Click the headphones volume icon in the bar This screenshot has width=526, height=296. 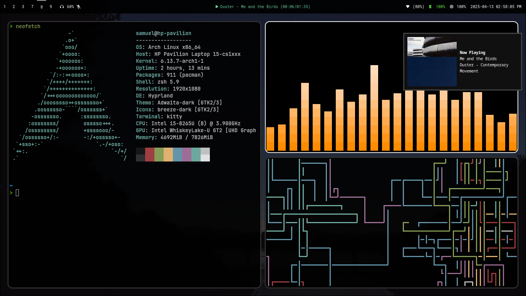tap(62, 7)
